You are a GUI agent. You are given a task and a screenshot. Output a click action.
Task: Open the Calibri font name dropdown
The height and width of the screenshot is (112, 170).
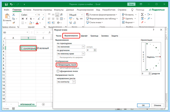click(36, 15)
